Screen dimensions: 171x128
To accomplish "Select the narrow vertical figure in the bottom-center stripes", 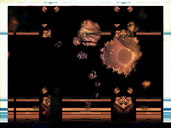I will click(x=88, y=105).
